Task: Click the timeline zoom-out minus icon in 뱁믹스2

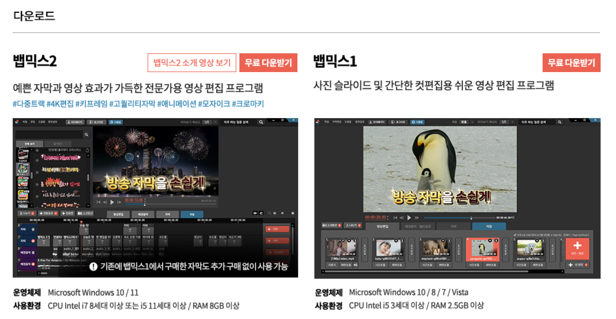Action: click(274, 213)
